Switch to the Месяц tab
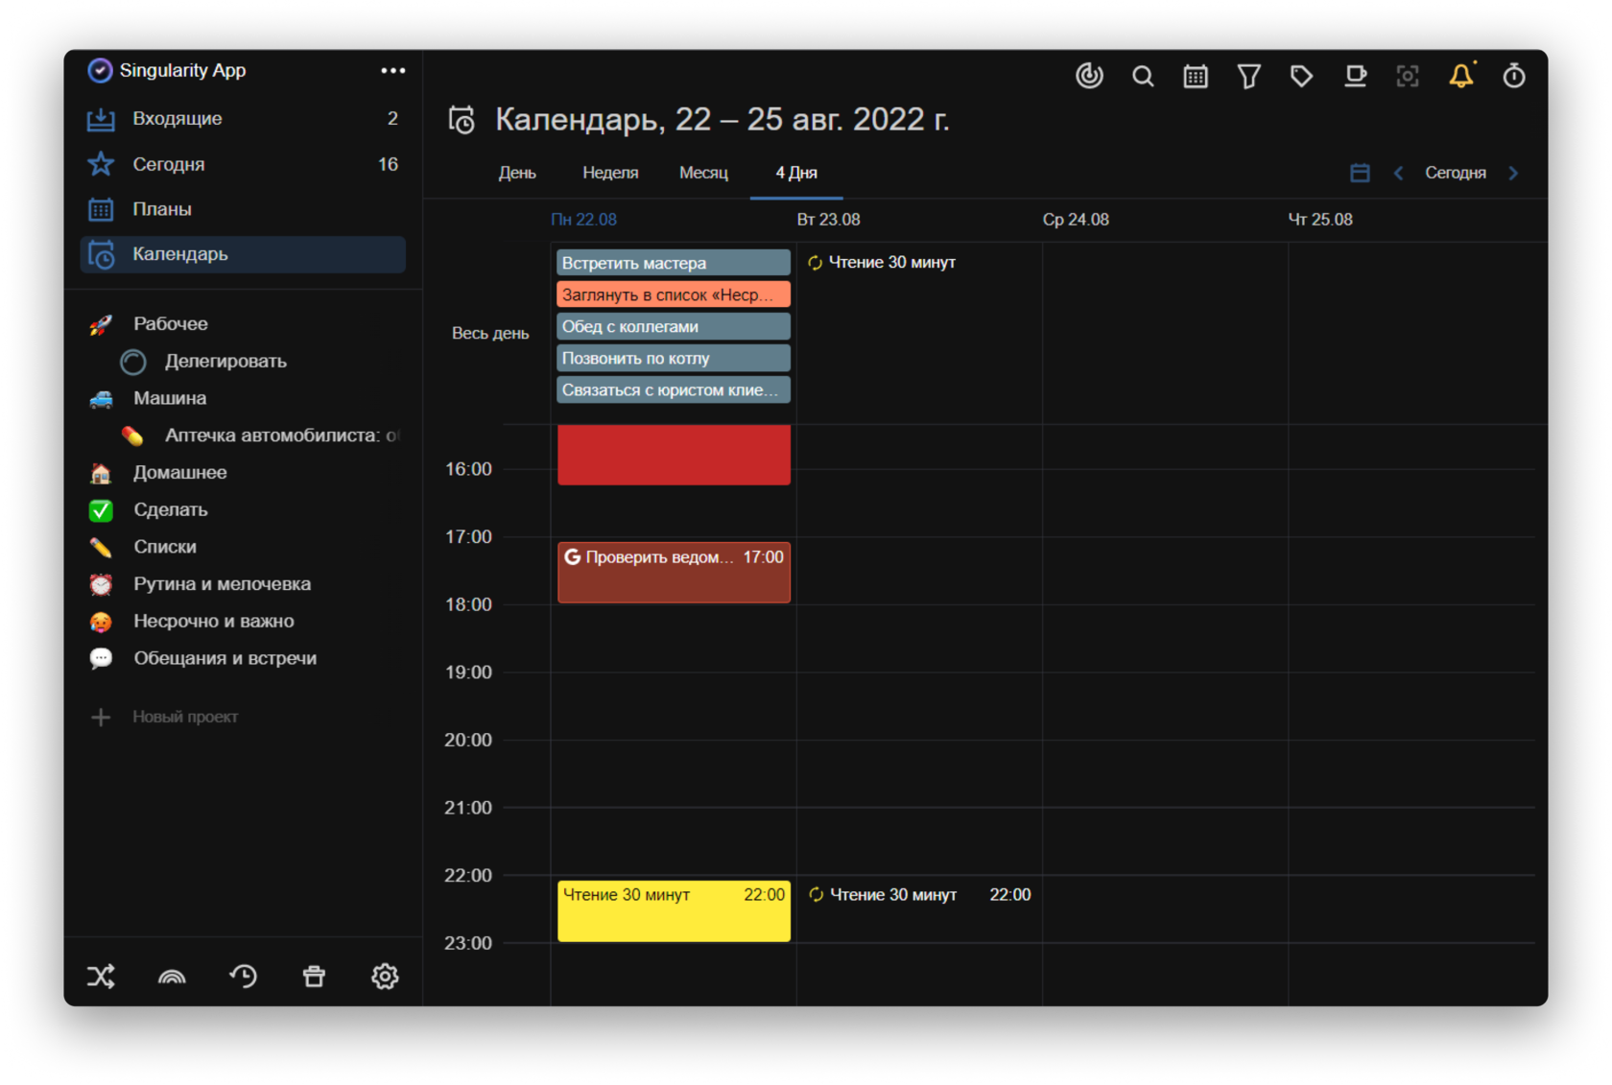 pyautogui.click(x=703, y=173)
